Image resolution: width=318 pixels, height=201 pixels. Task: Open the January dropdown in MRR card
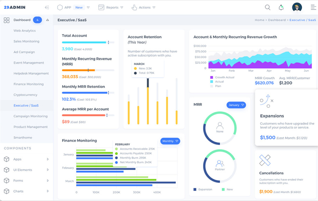pyautogui.click(x=236, y=105)
